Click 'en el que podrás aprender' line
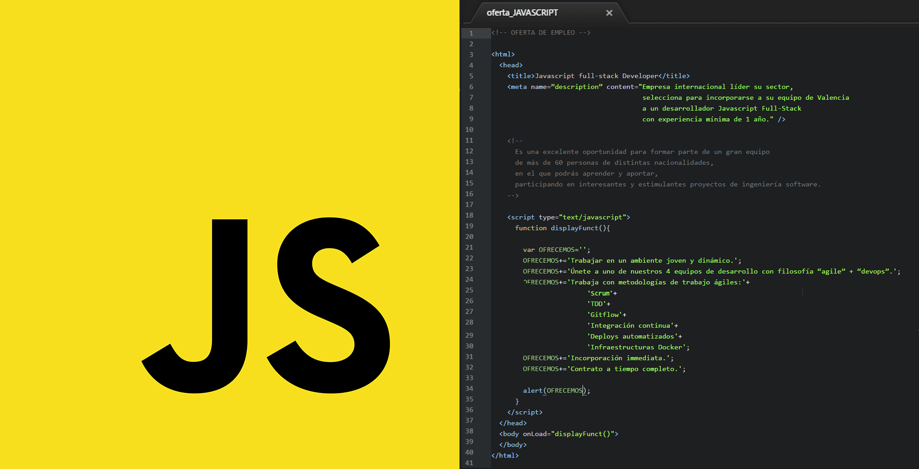This screenshot has height=469, width=919. click(586, 173)
